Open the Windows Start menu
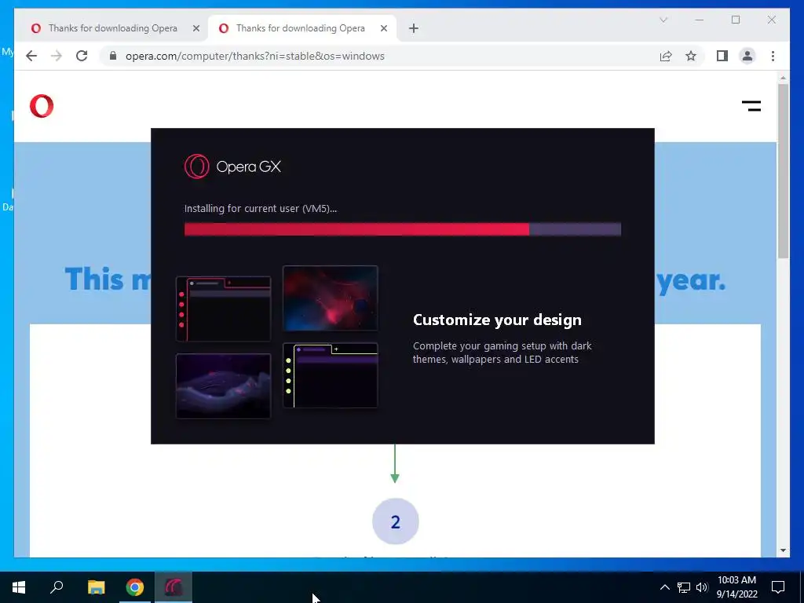Viewport: 804px width, 603px height. point(19,587)
